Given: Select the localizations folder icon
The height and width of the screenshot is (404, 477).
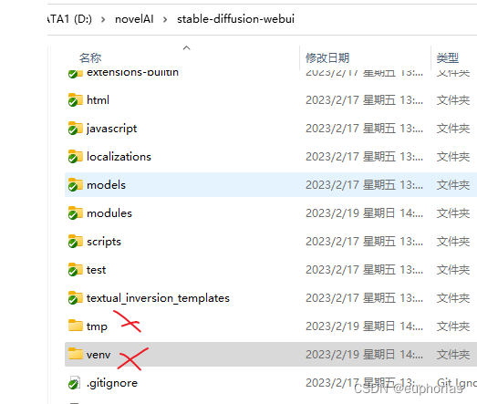Looking at the screenshot, I should [x=75, y=156].
